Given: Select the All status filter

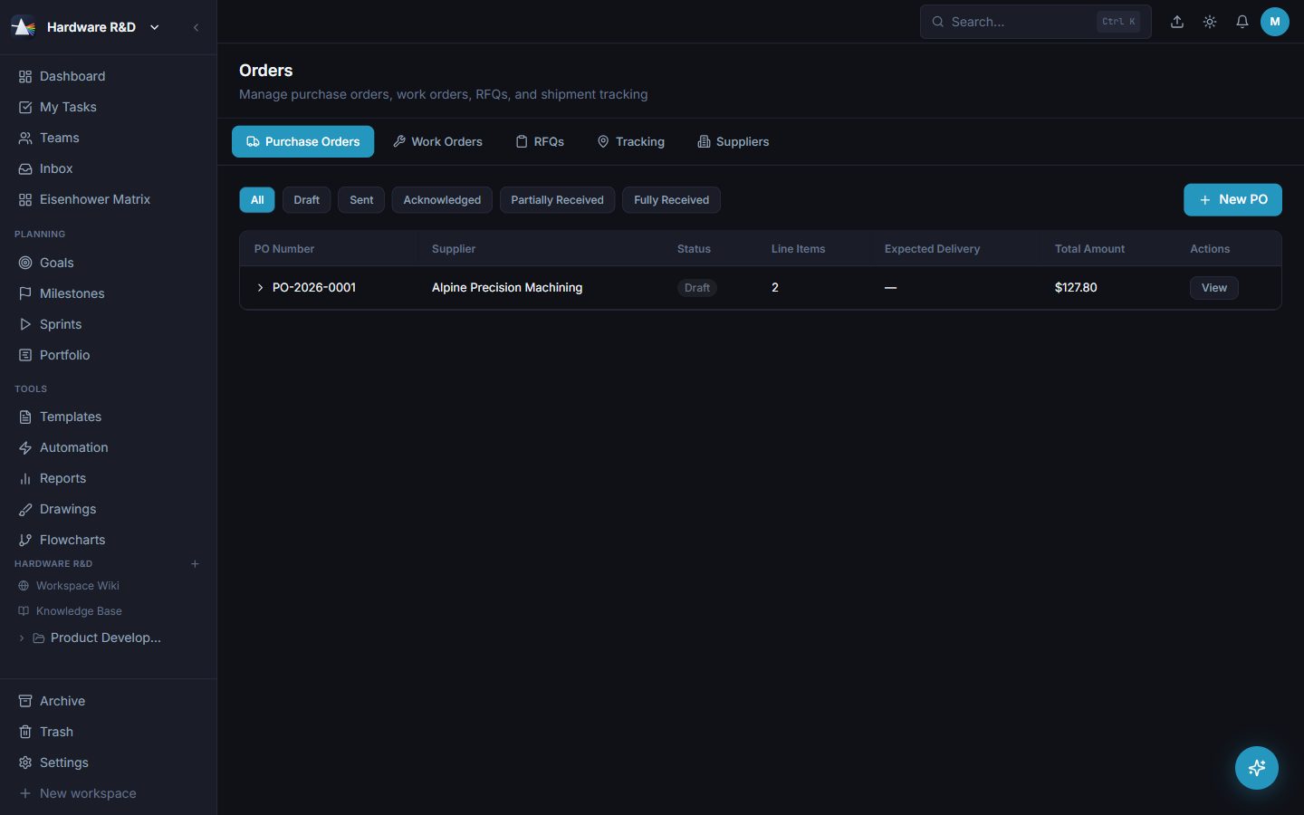Looking at the screenshot, I should (x=257, y=200).
